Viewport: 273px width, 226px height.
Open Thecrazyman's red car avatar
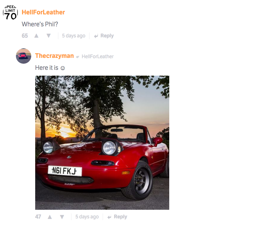click(x=24, y=56)
